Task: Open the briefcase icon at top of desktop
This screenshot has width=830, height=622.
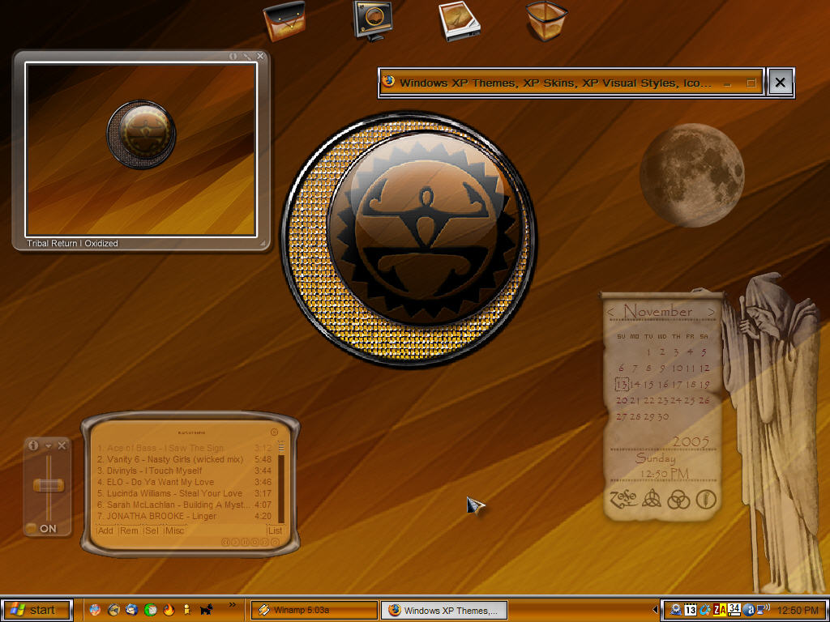Action: click(285, 21)
